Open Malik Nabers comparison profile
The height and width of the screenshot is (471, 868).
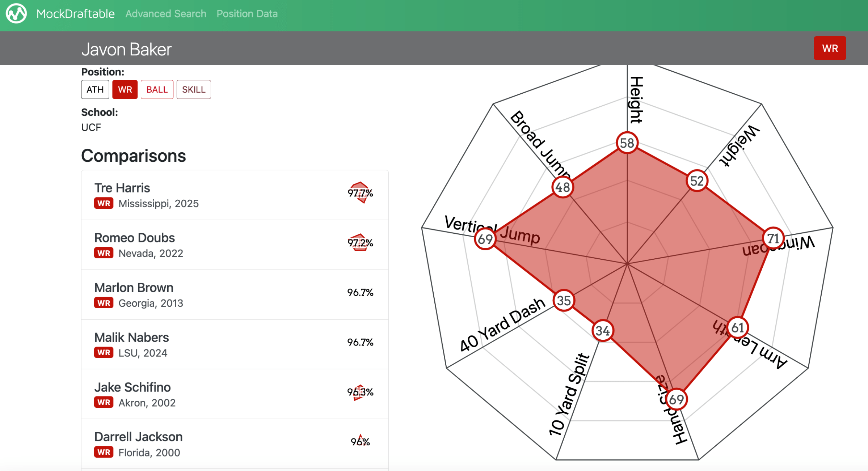[132, 338]
